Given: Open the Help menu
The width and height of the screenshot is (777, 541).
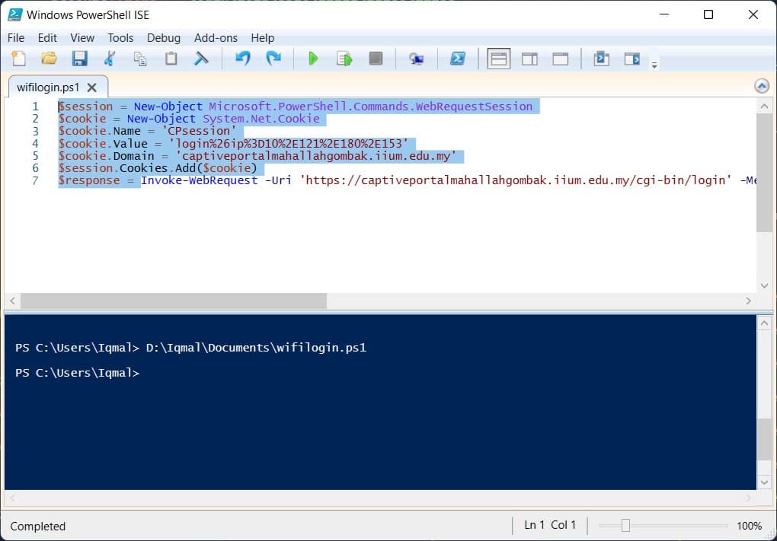Looking at the screenshot, I should (262, 37).
